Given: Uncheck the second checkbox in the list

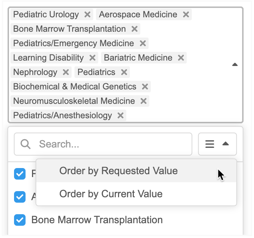Looking at the screenshot, I should click(20, 197).
